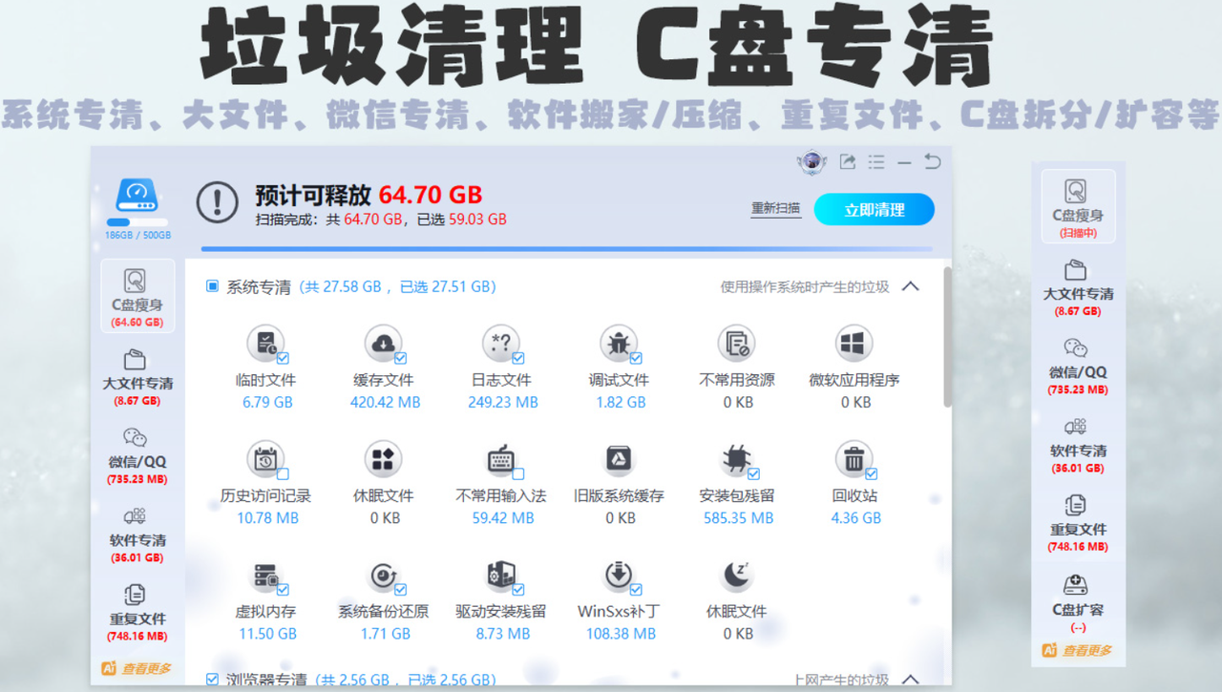
Task: Select 重复文件 tab in left sidebar
Action: pos(137,612)
